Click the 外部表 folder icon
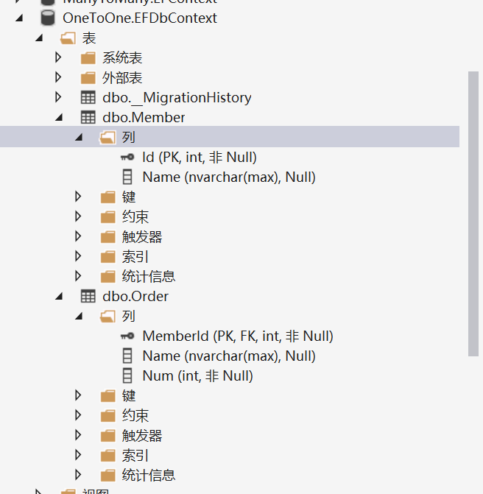483x494 pixels. (88, 77)
